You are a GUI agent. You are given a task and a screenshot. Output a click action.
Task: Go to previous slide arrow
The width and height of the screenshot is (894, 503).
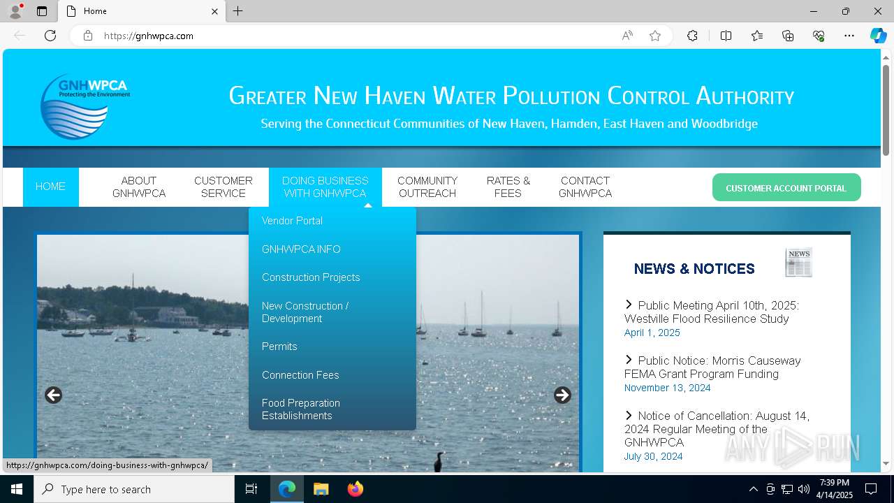(x=53, y=395)
